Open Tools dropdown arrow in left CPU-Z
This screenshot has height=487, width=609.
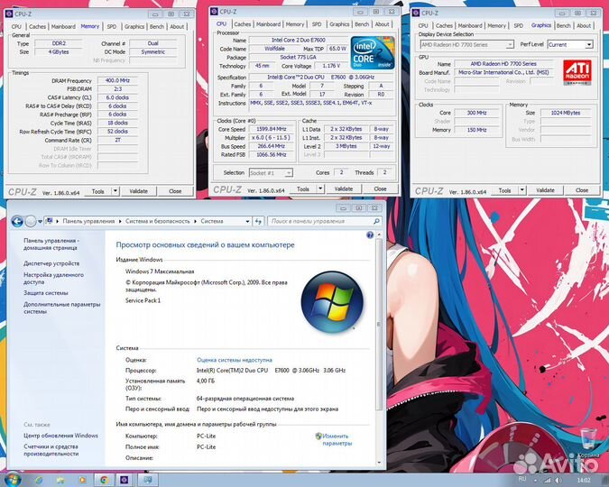pos(115,191)
